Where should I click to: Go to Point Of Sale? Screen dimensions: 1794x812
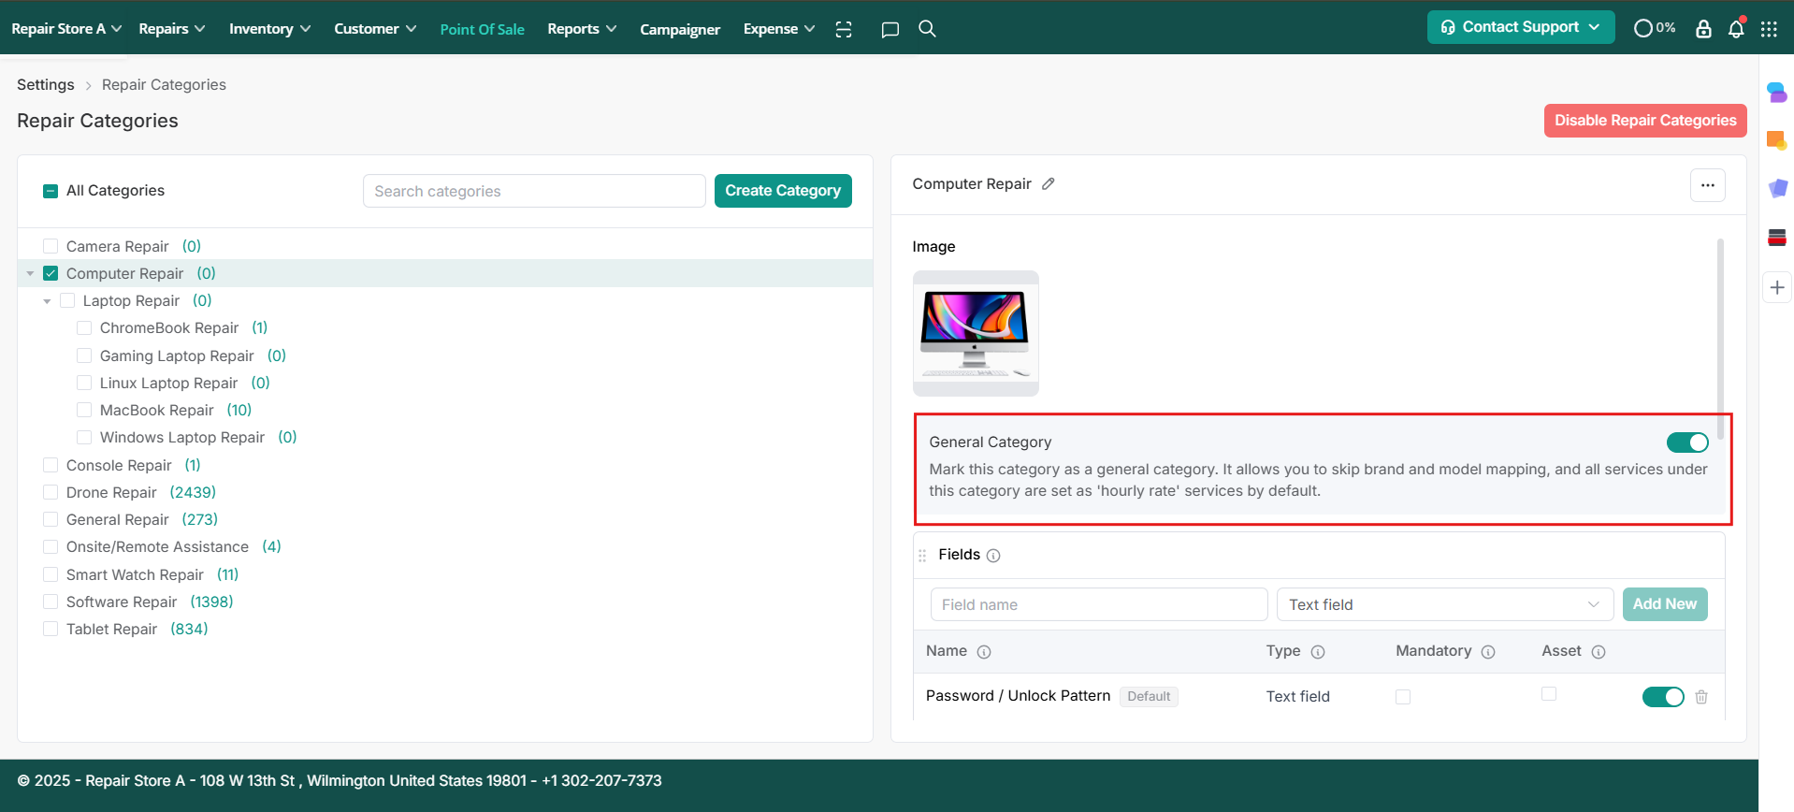[482, 29]
